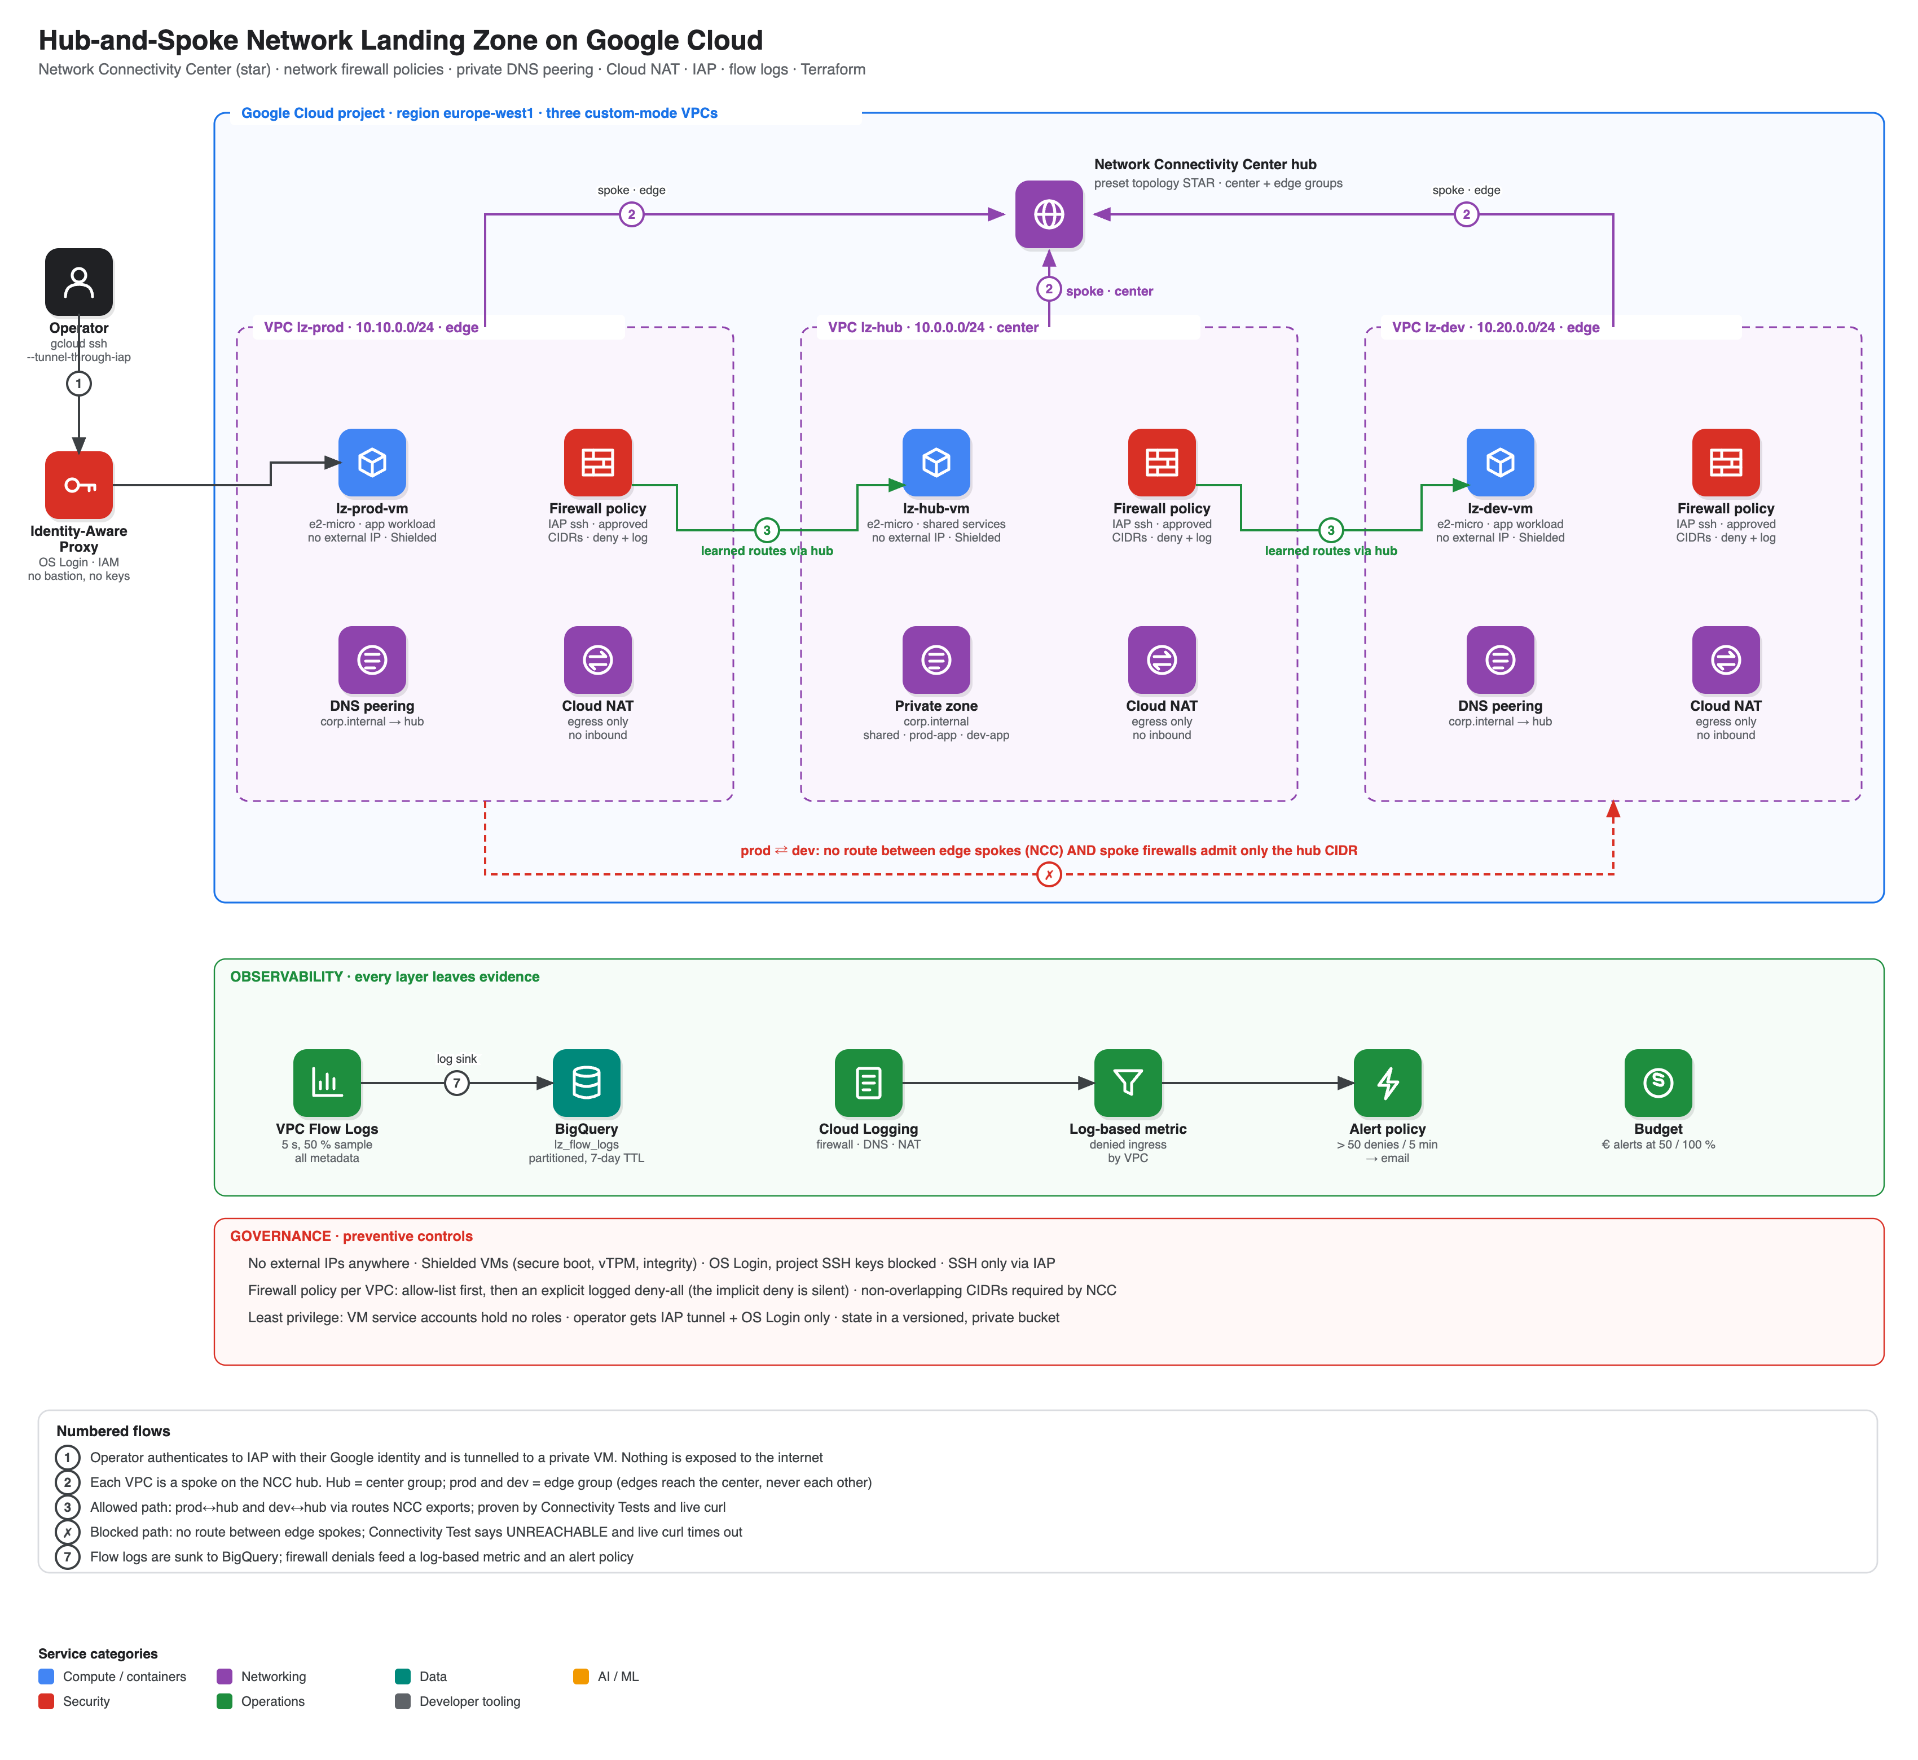This screenshot has width=1918, height=1760.
Task: Select the VPC lz-hub center group label
Action: coord(933,328)
